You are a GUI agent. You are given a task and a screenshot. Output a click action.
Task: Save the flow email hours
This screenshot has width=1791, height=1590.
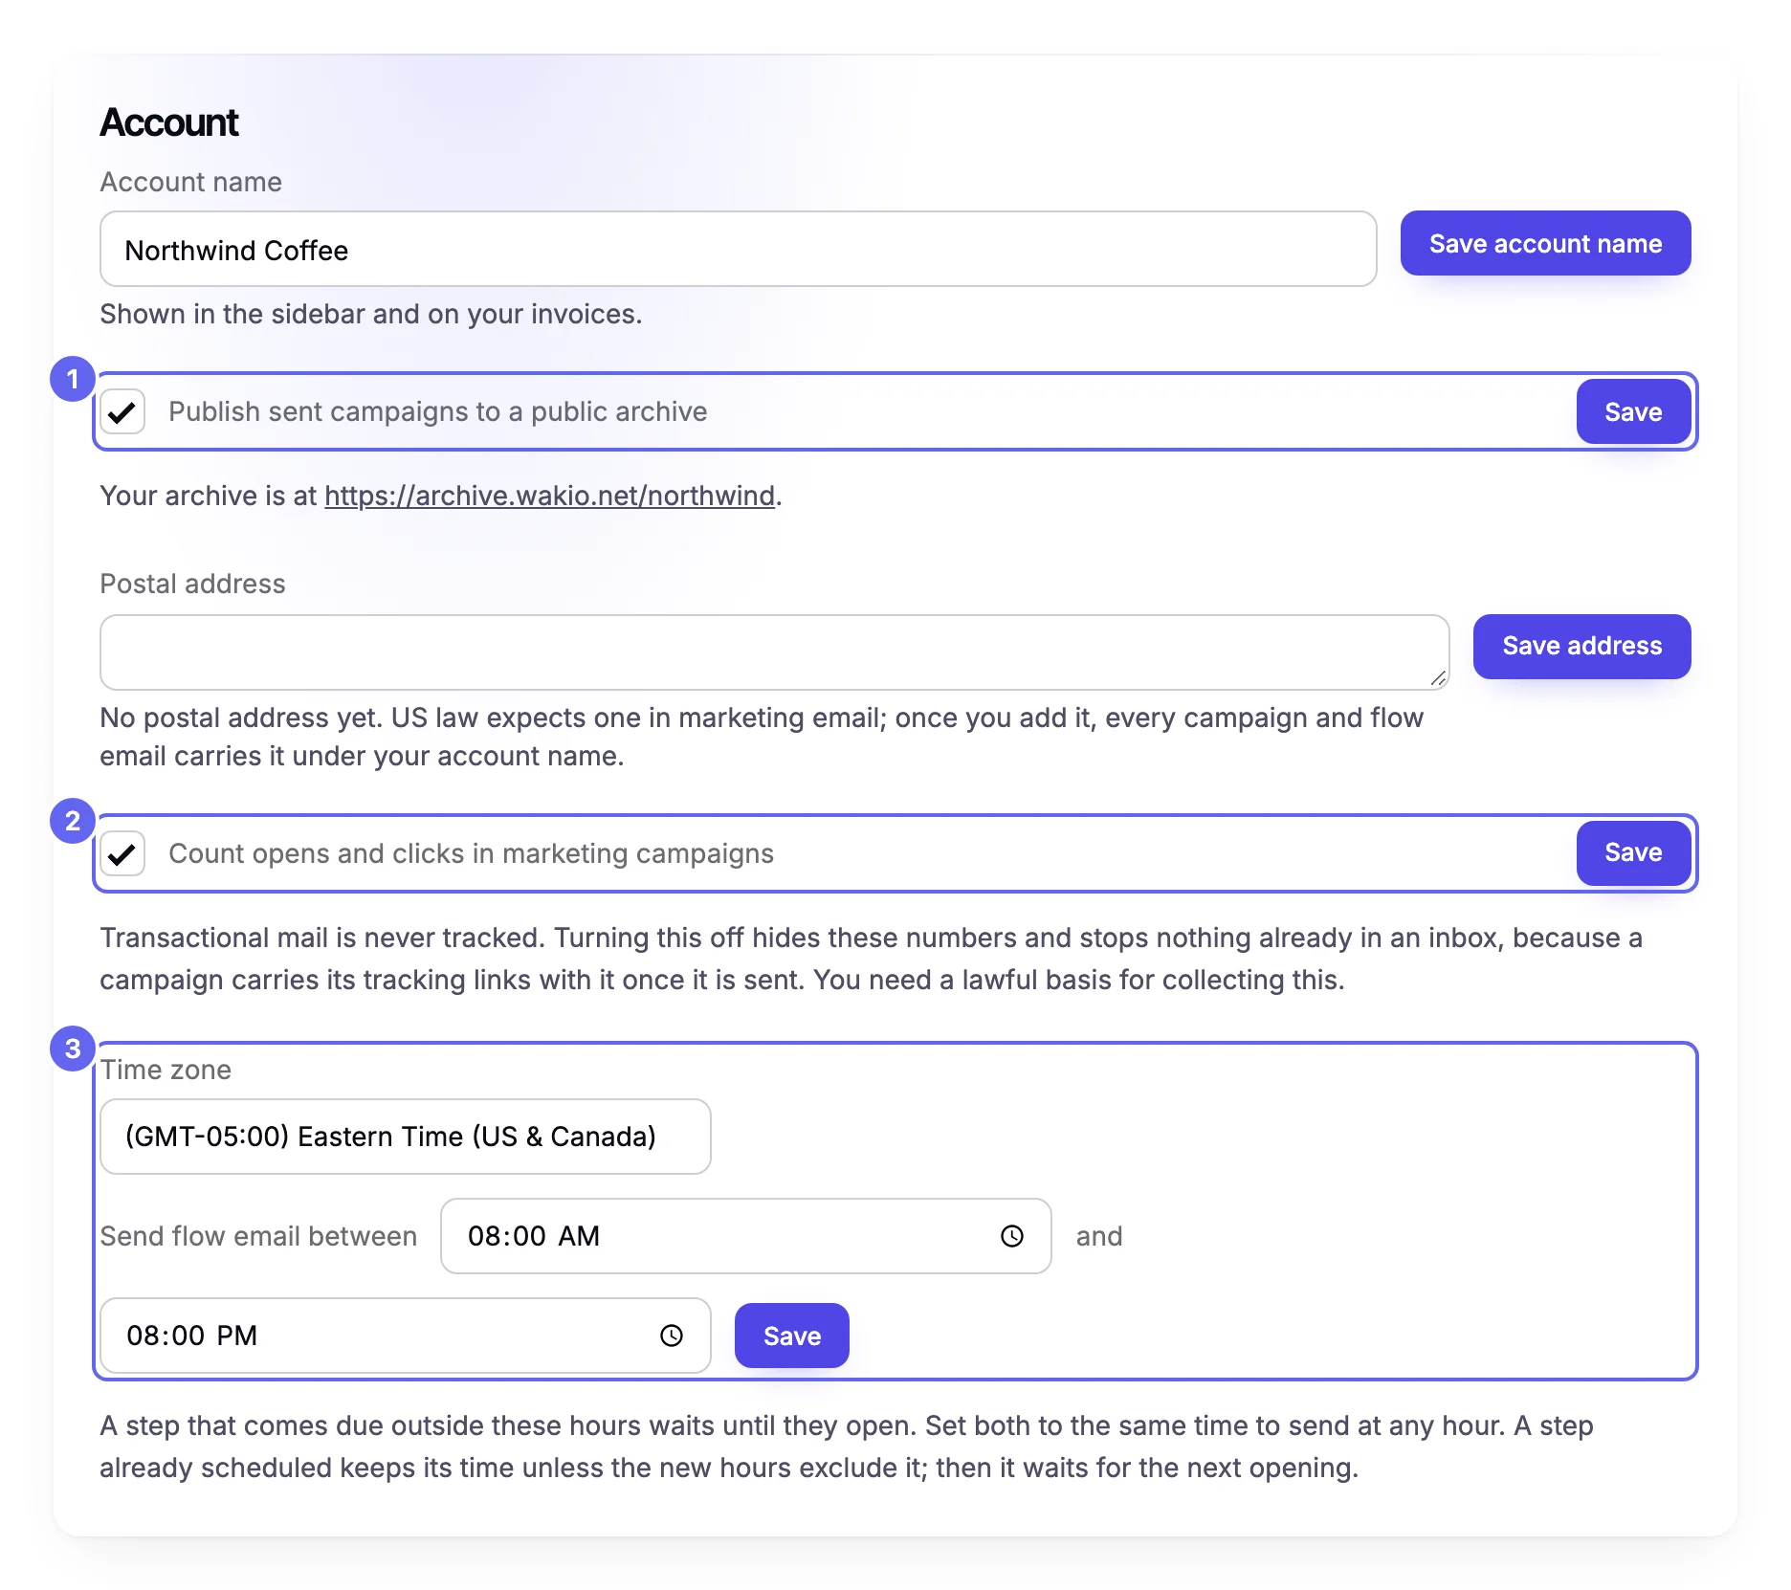(791, 1336)
